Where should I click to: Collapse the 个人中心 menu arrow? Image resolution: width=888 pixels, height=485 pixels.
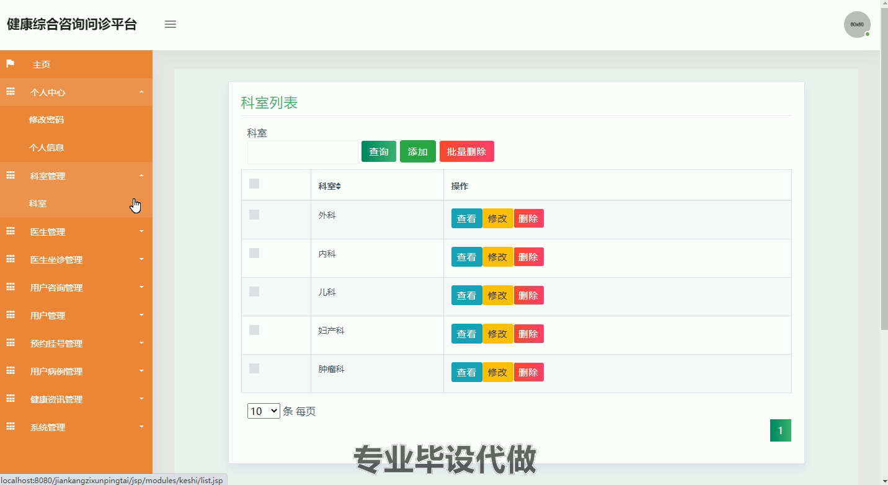point(141,92)
